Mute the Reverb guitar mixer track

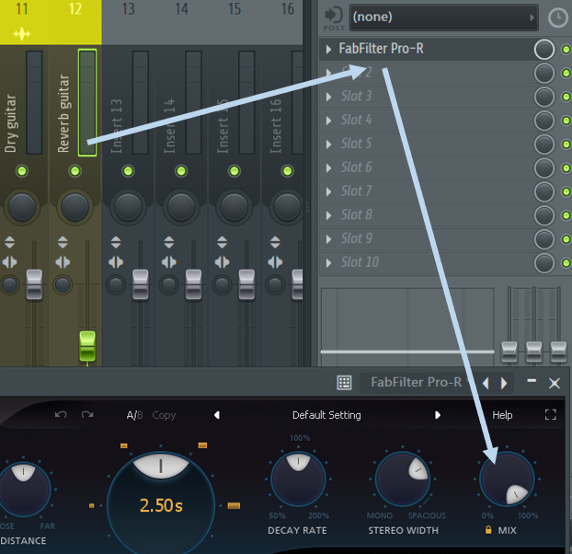(75, 171)
